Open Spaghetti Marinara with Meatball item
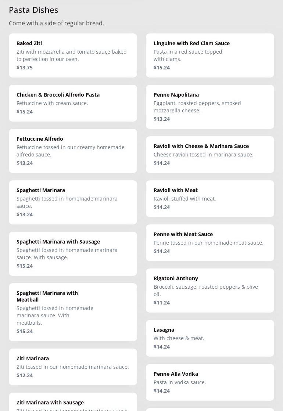 click(x=73, y=312)
